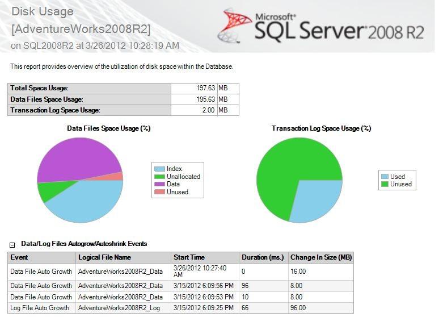The height and width of the screenshot is (317, 439).
Task: Click the Unallocated legend color swatch
Action: tap(159, 177)
